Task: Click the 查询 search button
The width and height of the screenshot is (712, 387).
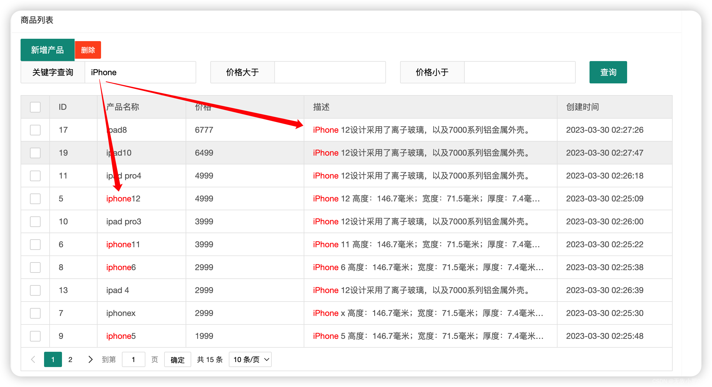Action: [608, 72]
